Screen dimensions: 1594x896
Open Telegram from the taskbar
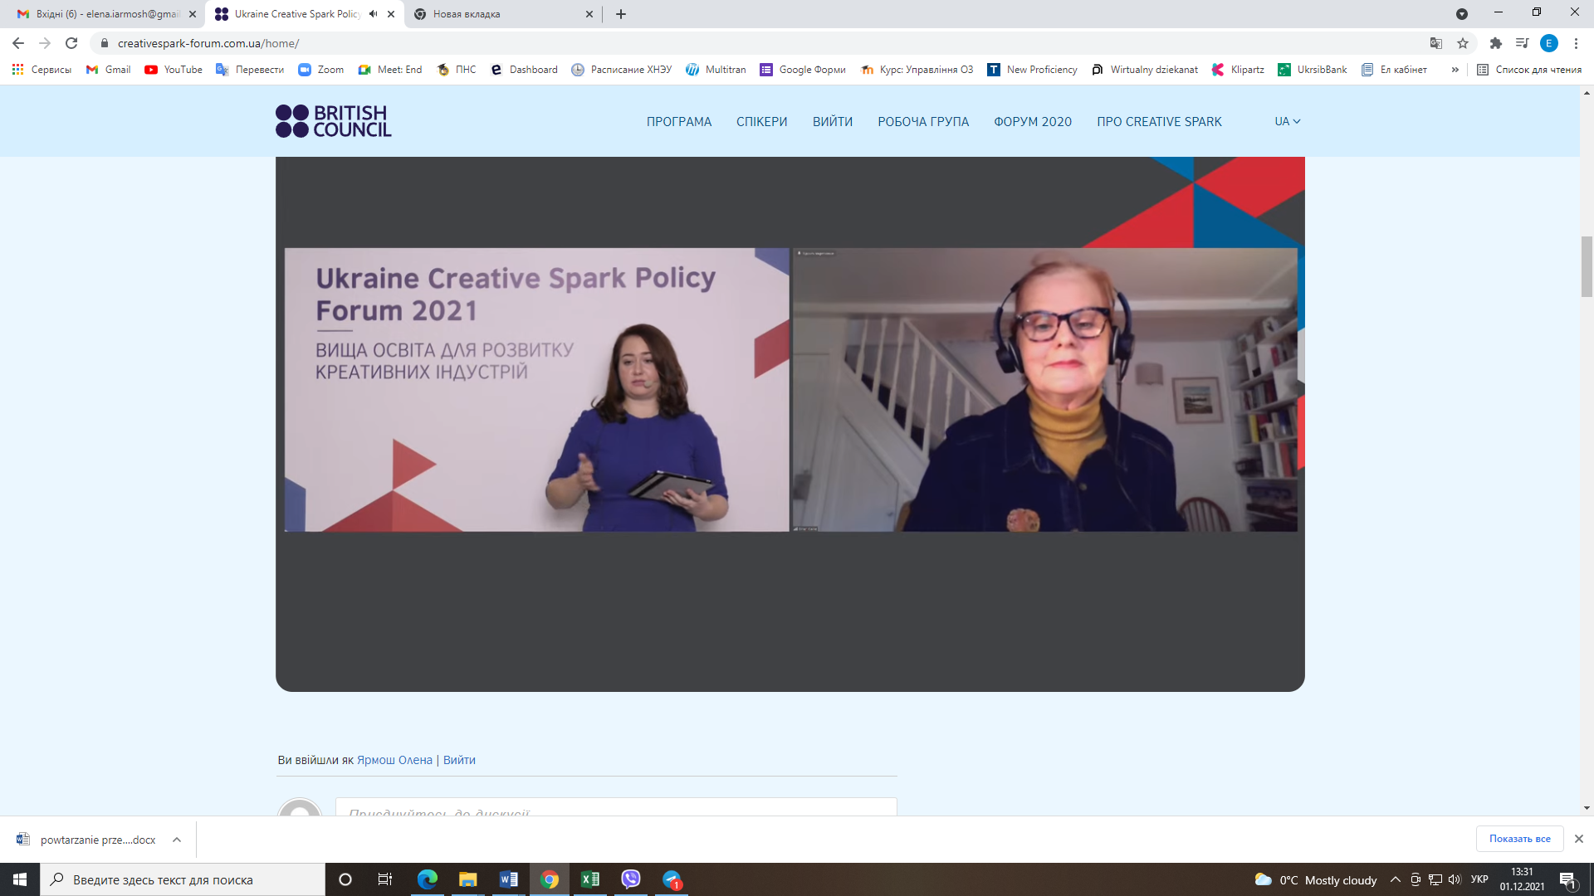672,879
